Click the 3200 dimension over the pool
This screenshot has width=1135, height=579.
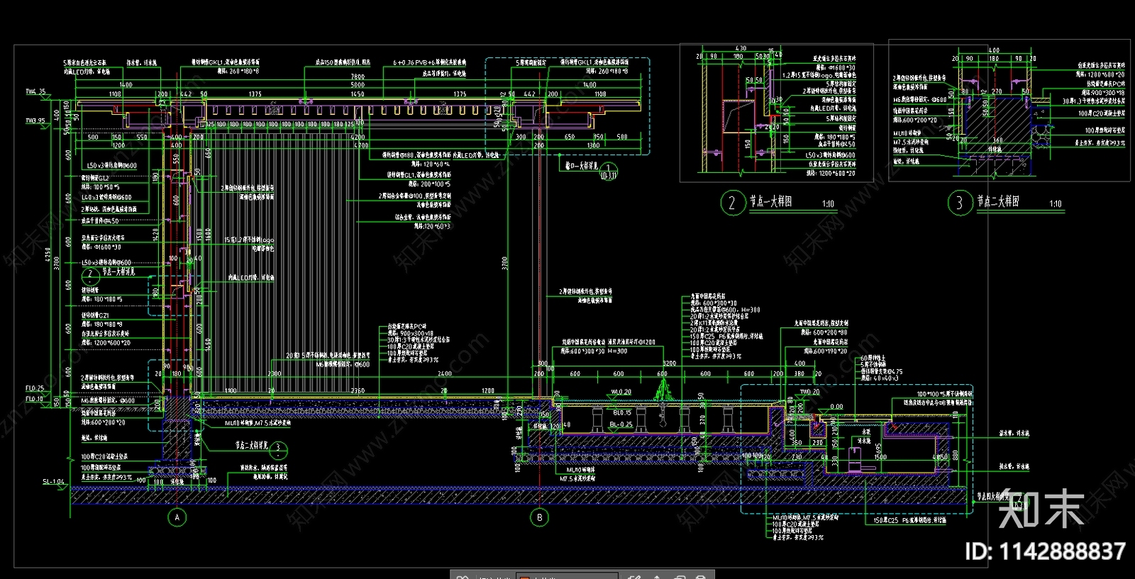pos(669,364)
